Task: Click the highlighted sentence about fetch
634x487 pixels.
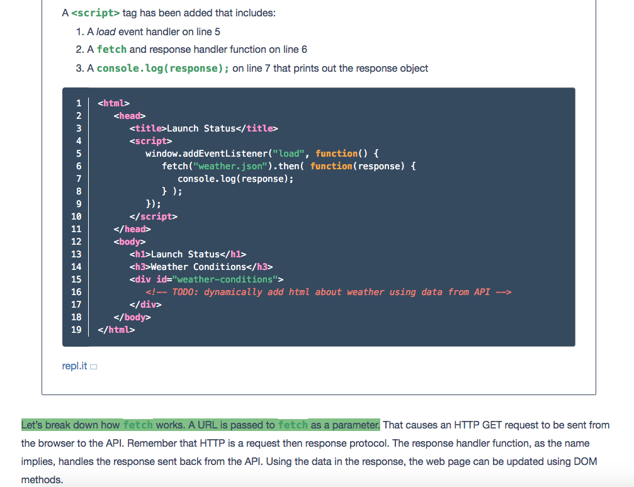Action: coord(200,425)
